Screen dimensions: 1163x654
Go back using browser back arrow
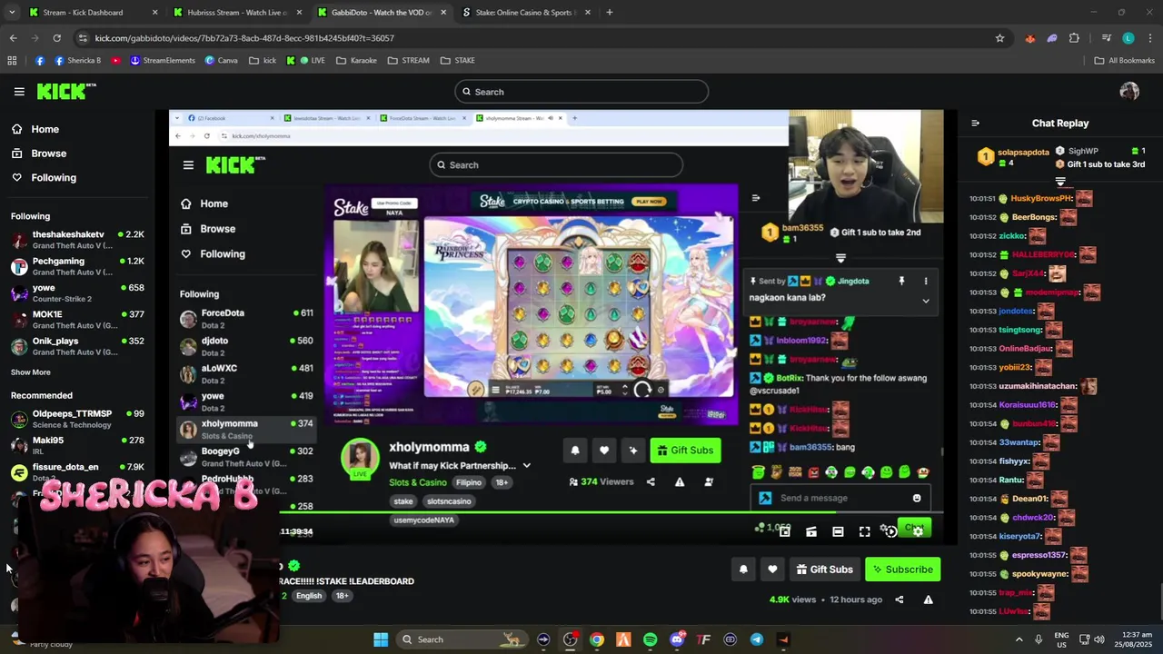pos(13,38)
